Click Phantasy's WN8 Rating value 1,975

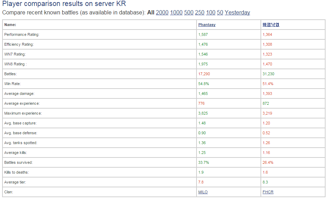click(204, 64)
